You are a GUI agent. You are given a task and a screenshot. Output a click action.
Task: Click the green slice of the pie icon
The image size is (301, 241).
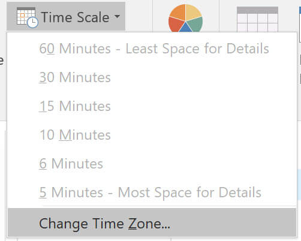[195, 25]
